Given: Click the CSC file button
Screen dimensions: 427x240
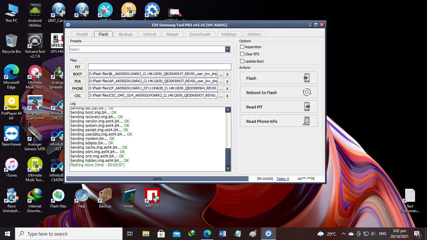Looking at the screenshot, I should click(78, 96).
